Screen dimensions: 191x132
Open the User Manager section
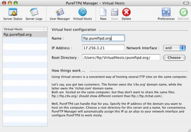coord(60,14)
